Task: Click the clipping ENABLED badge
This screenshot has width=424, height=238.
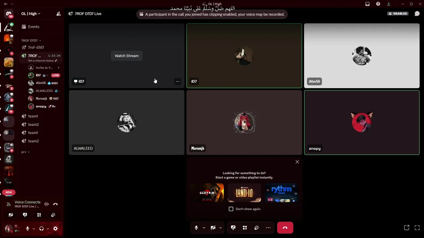Action: pyautogui.click(x=398, y=14)
